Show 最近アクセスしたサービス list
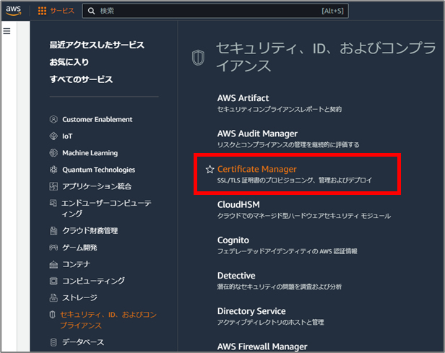This screenshot has height=353, width=445. 97,45
